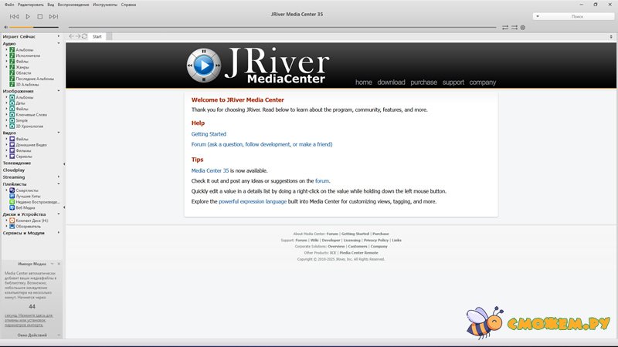Screen dimensions: 618x347
Task: Open the Воспроизведение menu
Action: 72,5
